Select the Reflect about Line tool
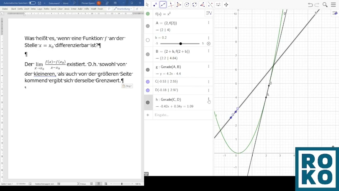The height and width of the screenshot is (191, 339). point(210,5)
